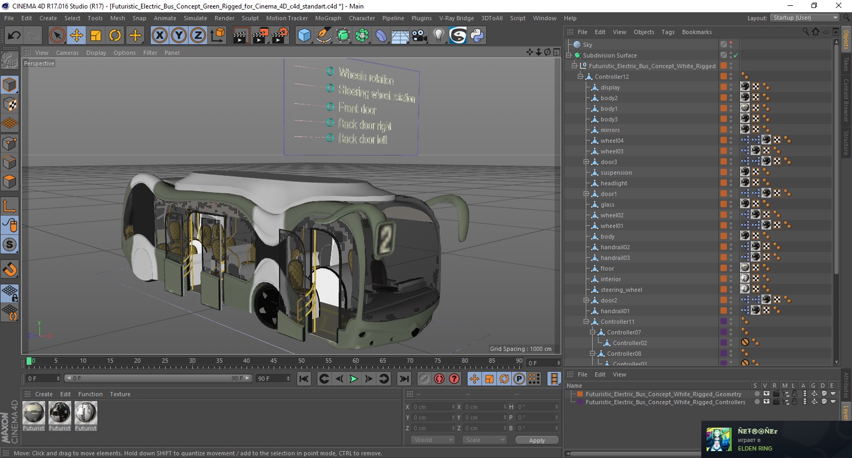Collapse the Controller11 hierarchy
This screenshot has width=852, height=458.
tap(586, 322)
